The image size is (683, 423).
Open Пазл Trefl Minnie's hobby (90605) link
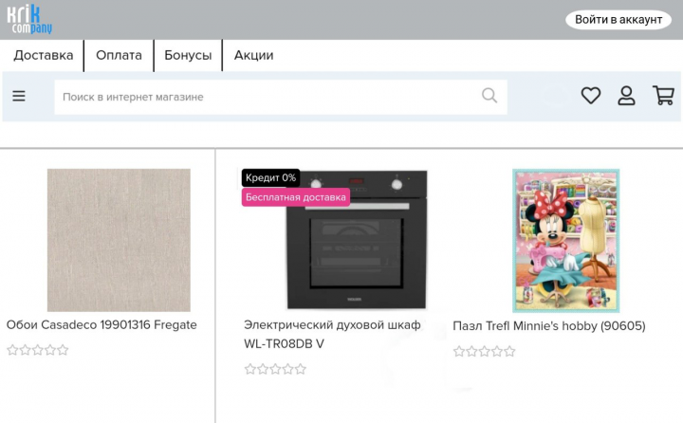549,326
